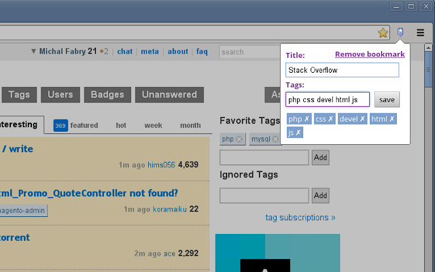This screenshot has width=435, height=272.
Task: Click the scrollbar up arrow
Action: click(x=428, y=48)
